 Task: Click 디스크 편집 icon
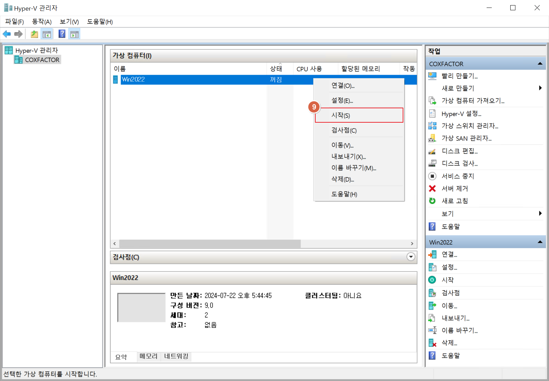coord(432,151)
